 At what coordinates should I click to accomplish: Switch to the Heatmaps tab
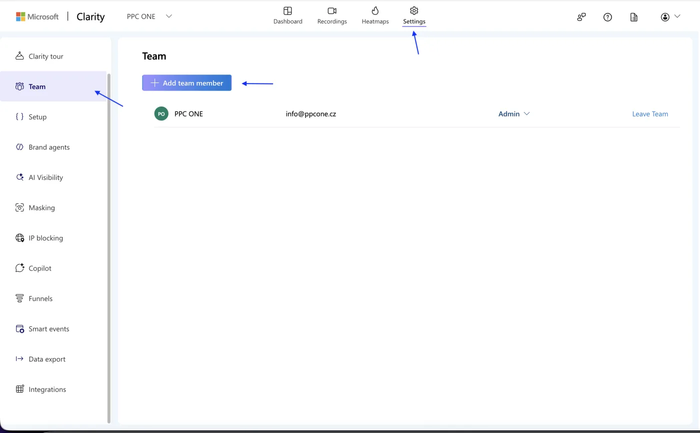pos(375,16)
